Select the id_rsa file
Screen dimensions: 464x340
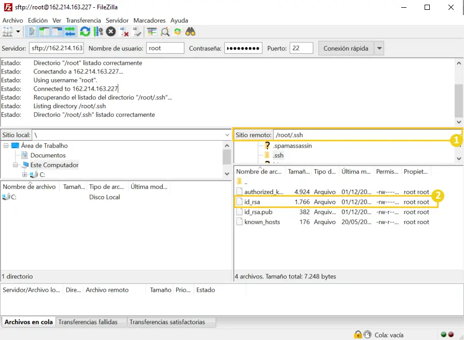333,202
